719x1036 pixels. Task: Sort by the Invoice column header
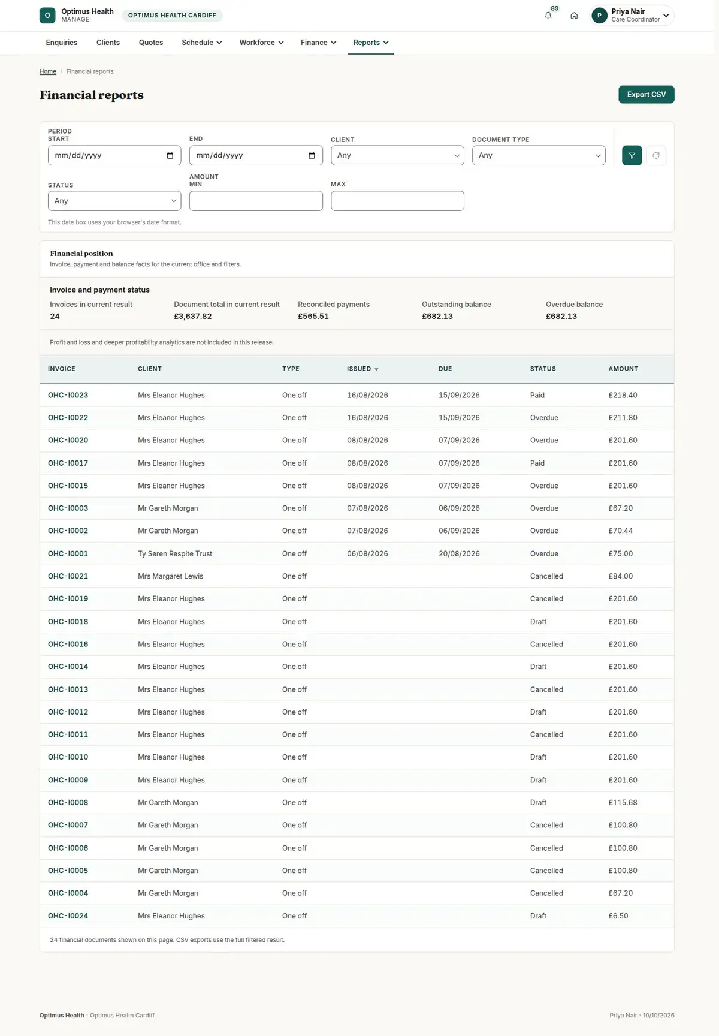coord(62,369)
